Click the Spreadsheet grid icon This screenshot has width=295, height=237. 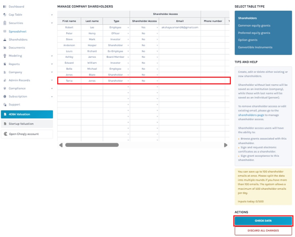pos(5,31)
